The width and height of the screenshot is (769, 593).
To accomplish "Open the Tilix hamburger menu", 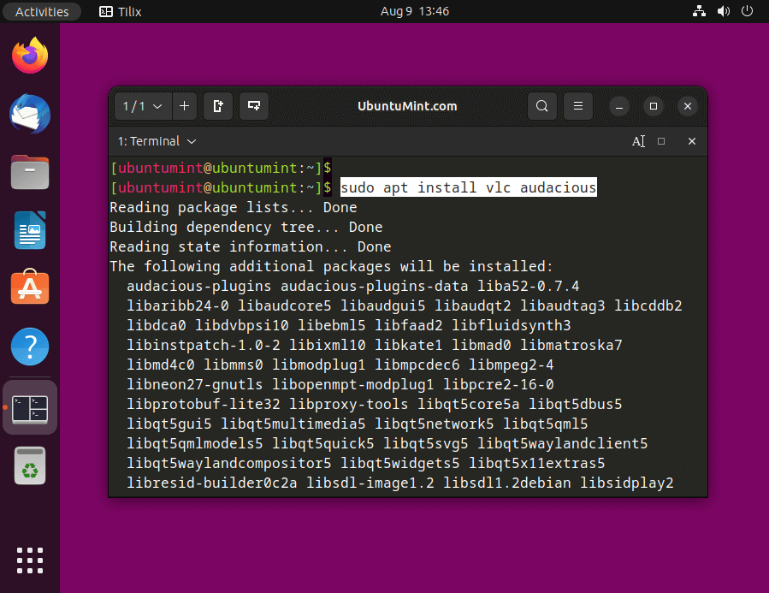I will (x=578, y=106).
